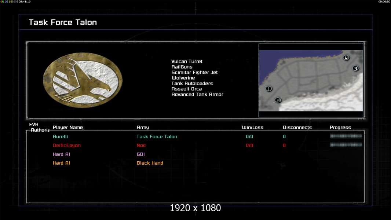Image resolution: width=391 pixels, height=220 pixels.
Task: Click Aurelli's army "Task Force Talon"
Action: (x=157, y=136)
